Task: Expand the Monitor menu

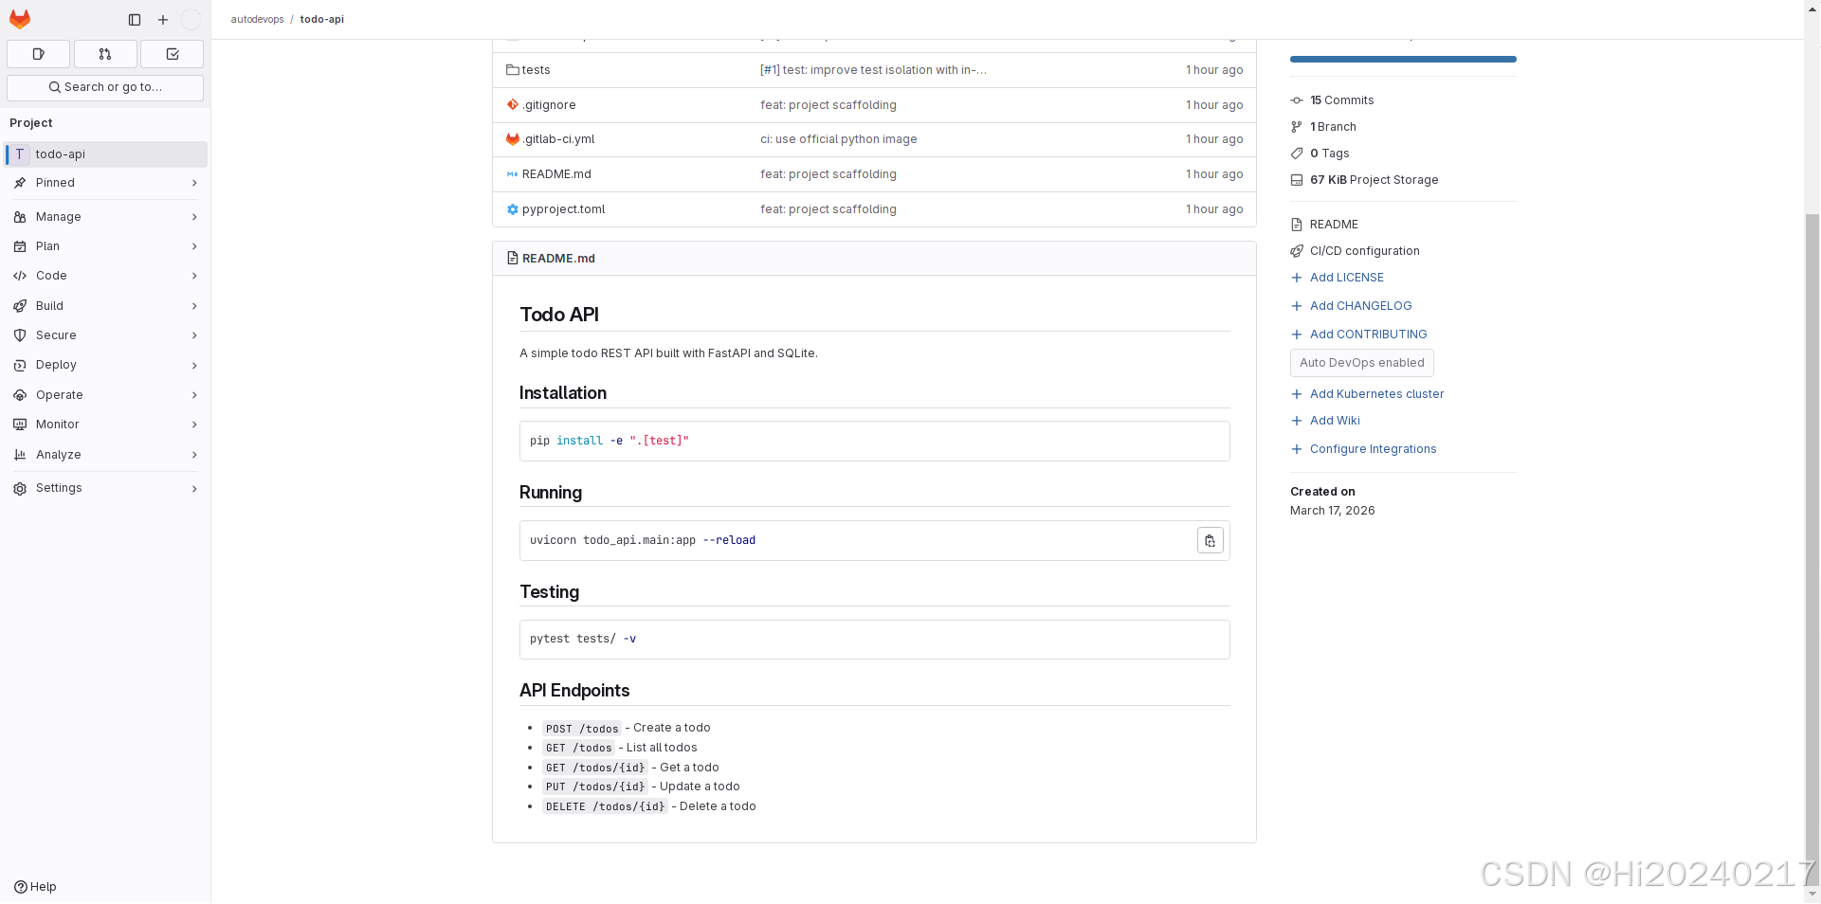Action: [x=105, y=425]
